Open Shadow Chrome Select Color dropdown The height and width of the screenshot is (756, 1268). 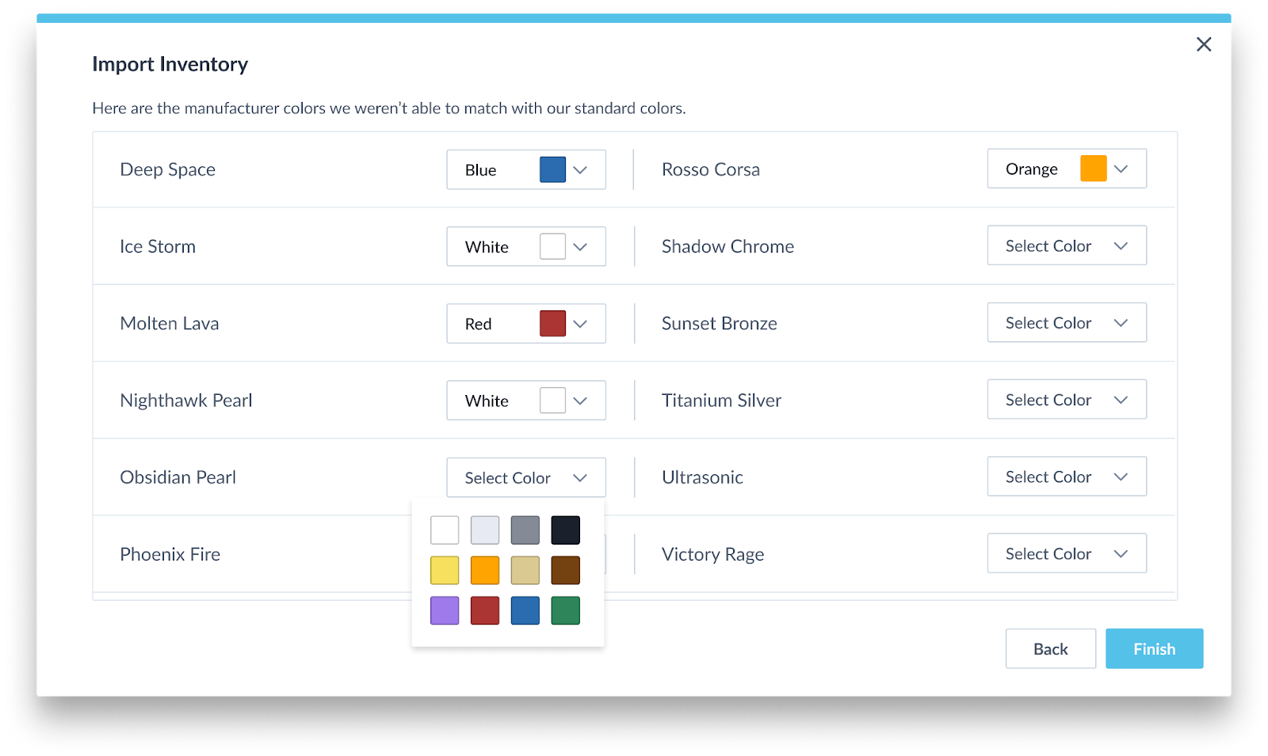coord(1067,245)
